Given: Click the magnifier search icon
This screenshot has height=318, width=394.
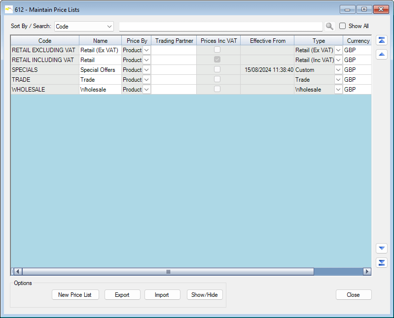Looking at the screenshot, I should (330, 26).
